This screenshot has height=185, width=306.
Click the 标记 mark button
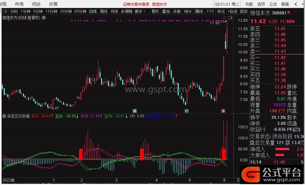(221, 12)
